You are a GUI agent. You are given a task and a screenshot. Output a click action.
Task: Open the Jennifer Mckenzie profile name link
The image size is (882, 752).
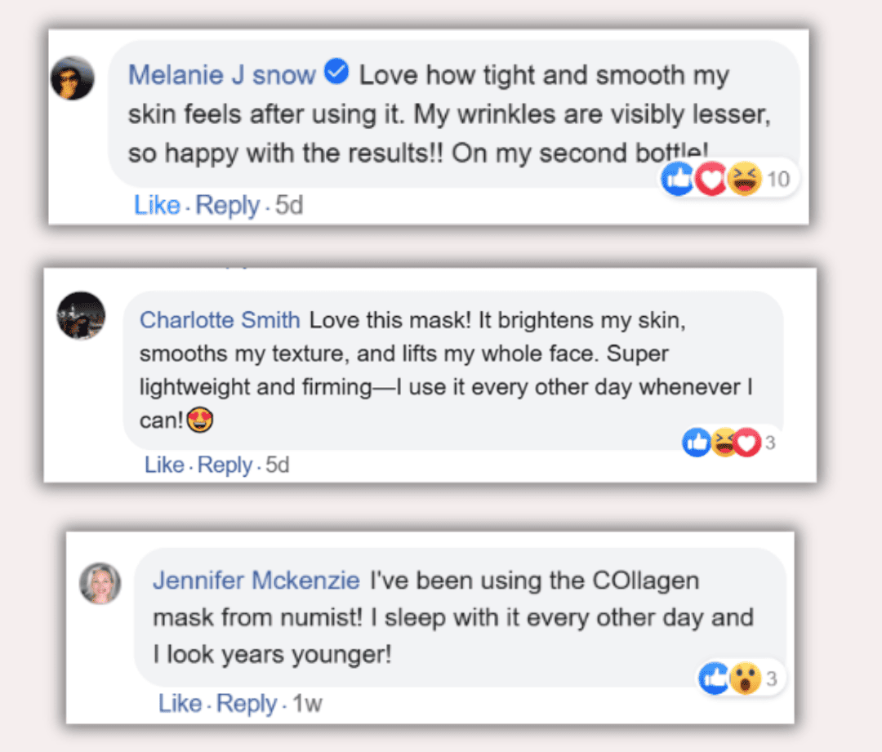click(x=256, y=581)
